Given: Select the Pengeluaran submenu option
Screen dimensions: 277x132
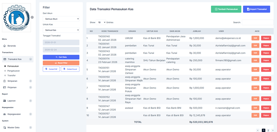Looking at the screenshot, I should pos(14,71).
